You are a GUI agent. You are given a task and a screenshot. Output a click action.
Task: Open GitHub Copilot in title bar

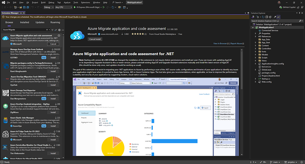pyautogui.click(x=287, y=7)
